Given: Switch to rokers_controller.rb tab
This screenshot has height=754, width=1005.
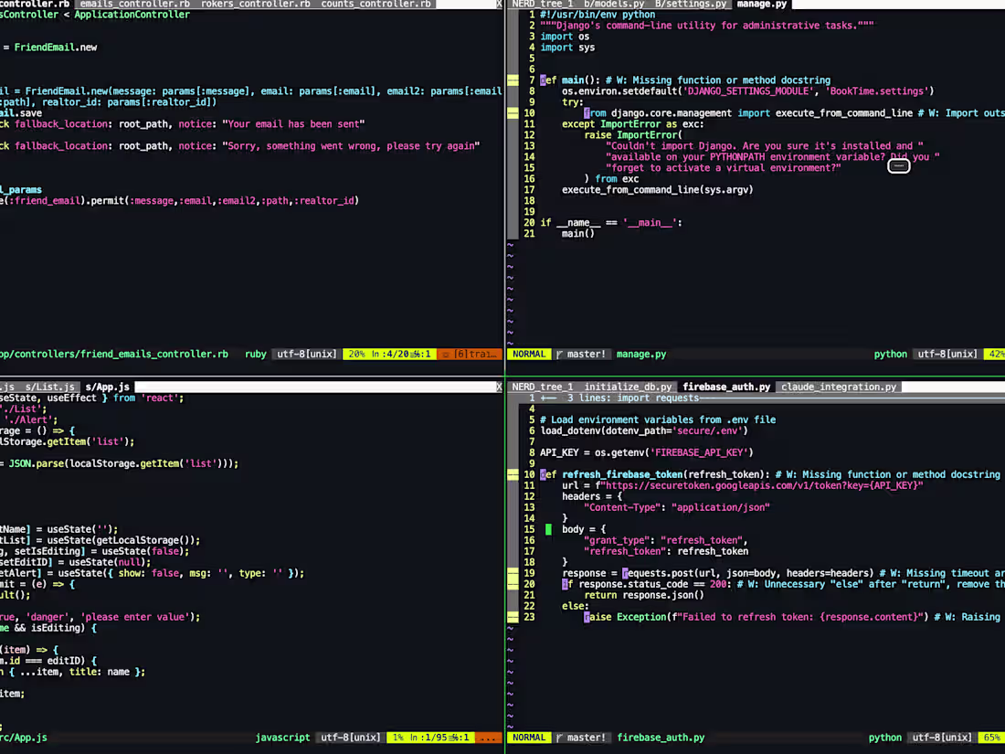Looking at the screenshot, I should 255,4.
